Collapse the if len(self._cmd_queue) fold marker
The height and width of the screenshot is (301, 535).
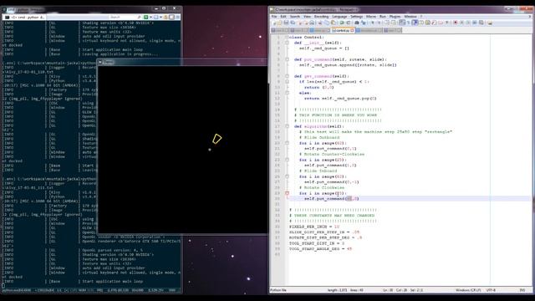[x=287, y=82]
